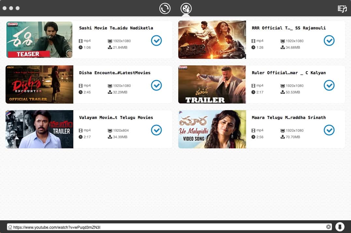Click the download size icon beside 21.84MB
Screen dimensions: 351x233
tap(110, 47)
